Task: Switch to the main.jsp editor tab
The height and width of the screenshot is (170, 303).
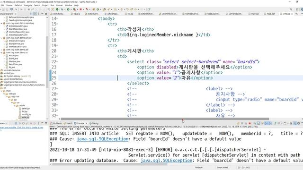Action: (x=254, y=14)
